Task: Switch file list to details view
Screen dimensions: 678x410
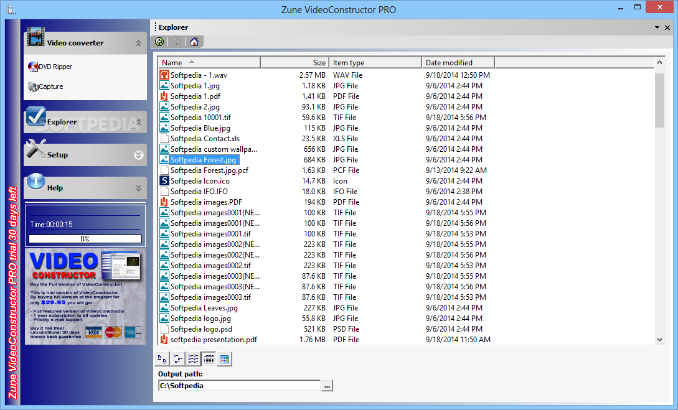Action: point(209,359)
